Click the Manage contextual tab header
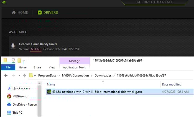Image resolution: width=194 pixels, height=117 pixels. 75,61
